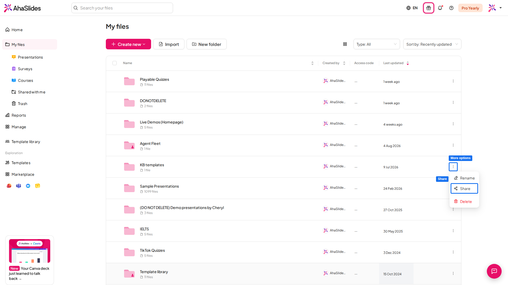Open more options for TikTok Quizzes

click(453, 252)
